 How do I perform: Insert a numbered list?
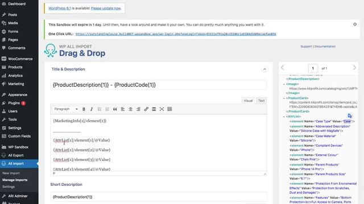(107, 109)
